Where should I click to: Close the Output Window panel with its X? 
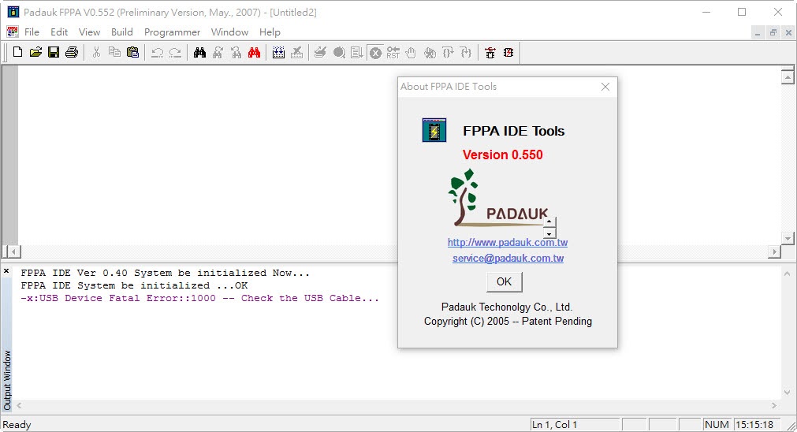[x=6, y=271]
